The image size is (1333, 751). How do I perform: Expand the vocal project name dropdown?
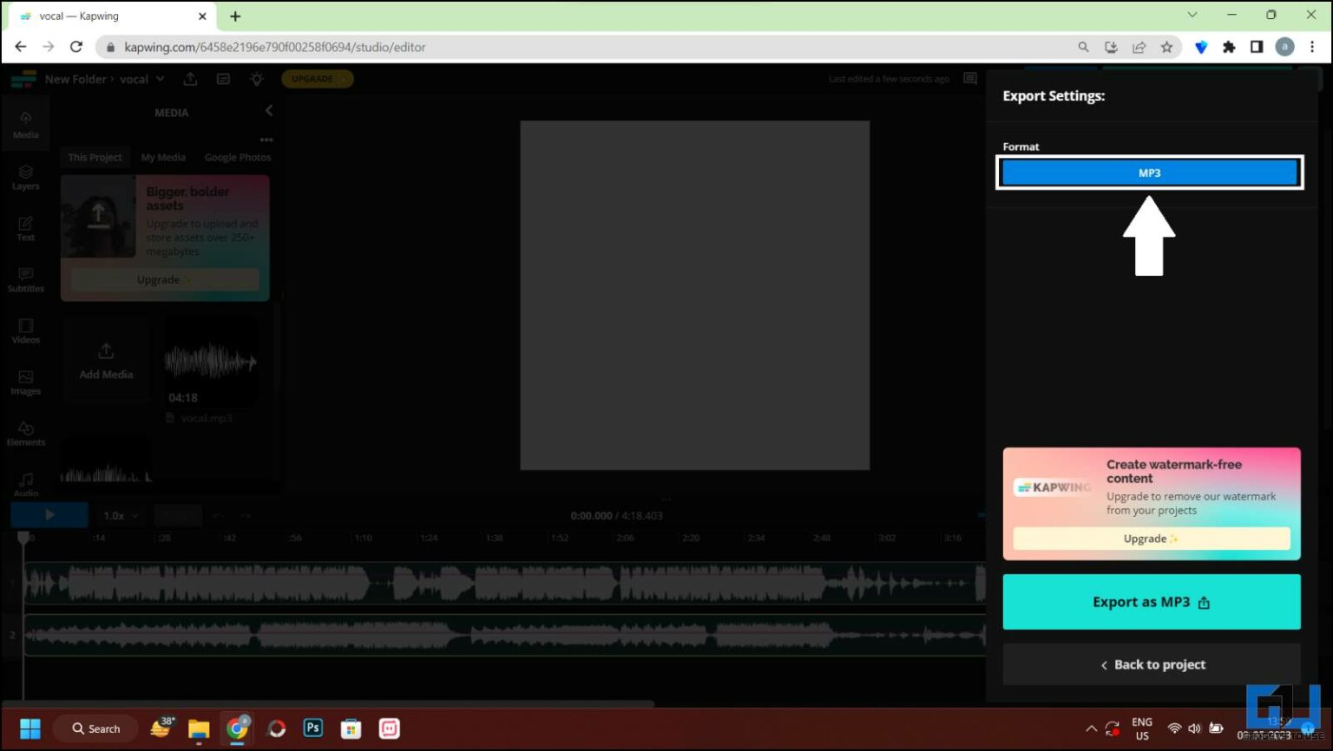161,79
